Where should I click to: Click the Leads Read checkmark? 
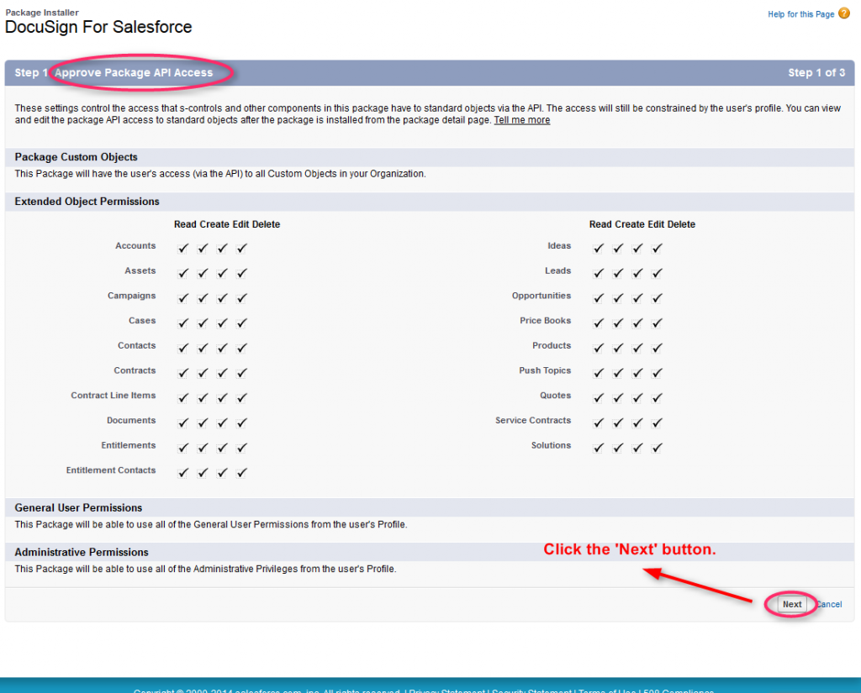click(x=598, y=273)
